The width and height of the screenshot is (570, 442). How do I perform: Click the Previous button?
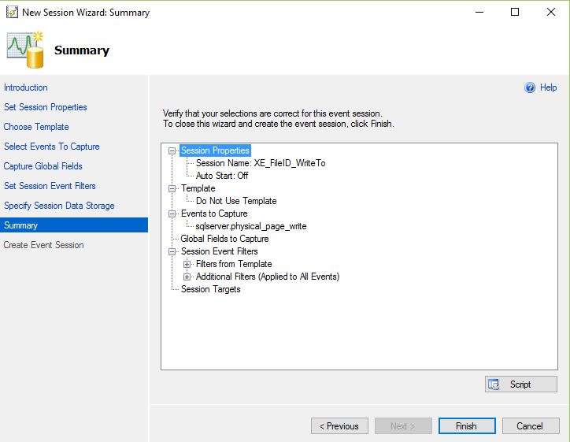[339, 426]
